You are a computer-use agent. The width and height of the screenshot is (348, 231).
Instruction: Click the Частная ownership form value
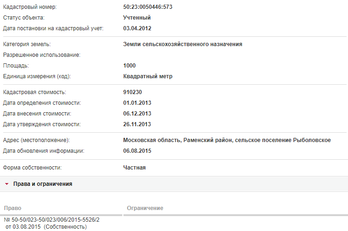[135, 168]
